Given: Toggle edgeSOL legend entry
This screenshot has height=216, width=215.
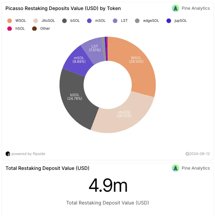Looking at the screenshot, I should coord(147,21).
